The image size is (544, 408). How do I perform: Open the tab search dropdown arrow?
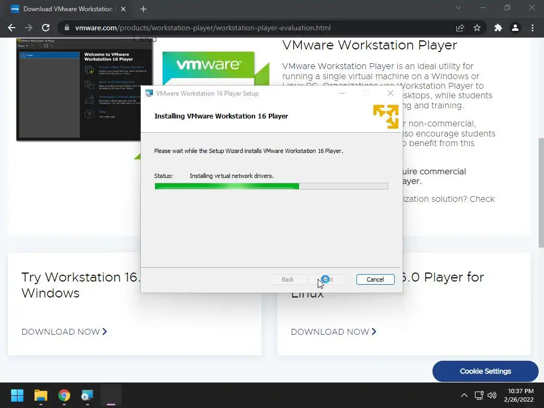[x=458, y=7]
